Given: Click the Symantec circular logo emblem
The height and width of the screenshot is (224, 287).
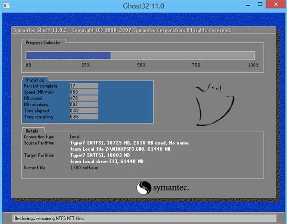Looking at the screenshot, I should [x=145, y=187].
